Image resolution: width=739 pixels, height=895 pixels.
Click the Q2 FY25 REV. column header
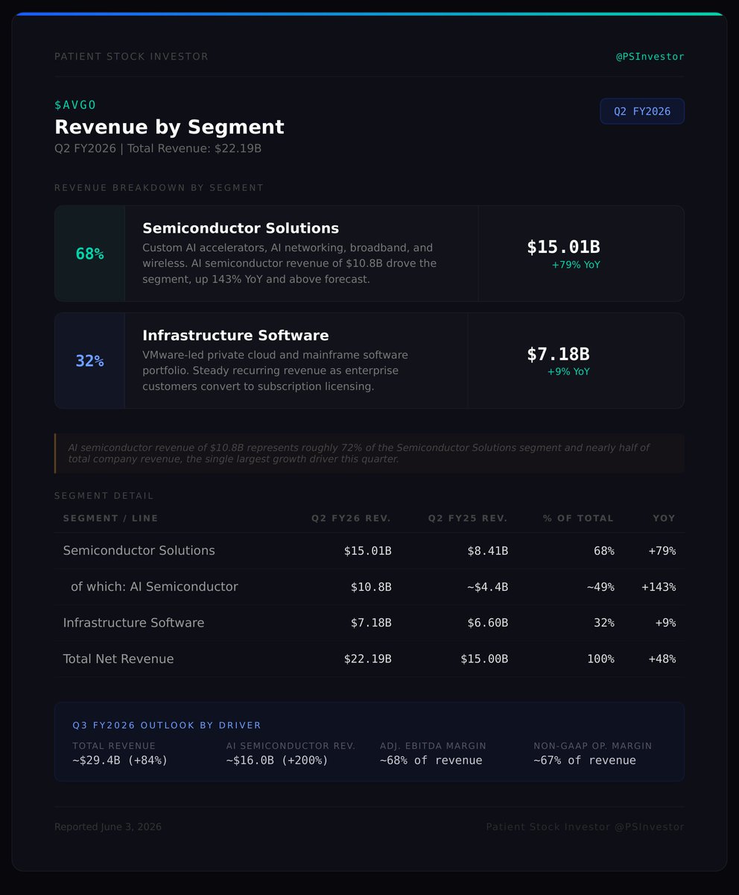pyautogui.click(x=468, y=518)
